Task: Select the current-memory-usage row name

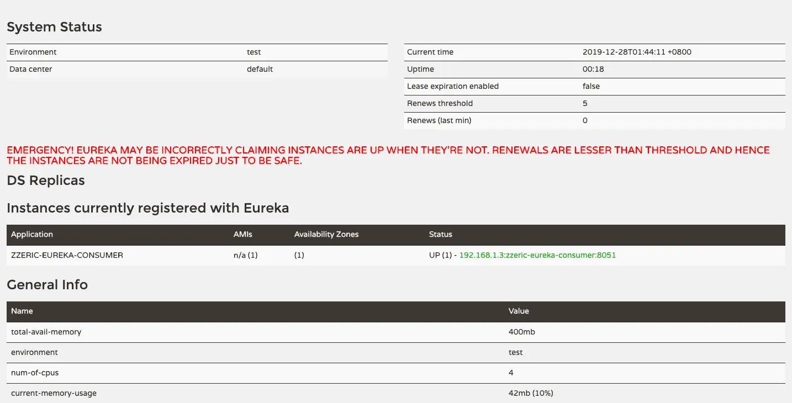Action: (x=54, y=393)
